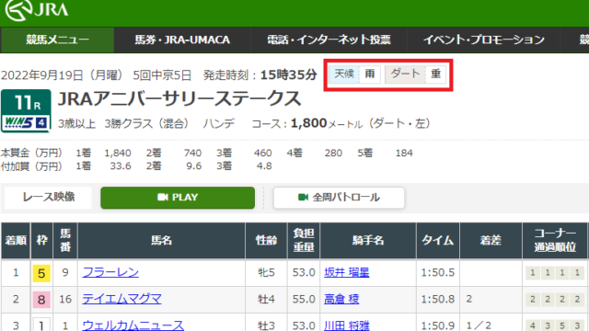589x331 pixels.
Task: Click the camera icon on the PLAY button
Action: [163, 198]
